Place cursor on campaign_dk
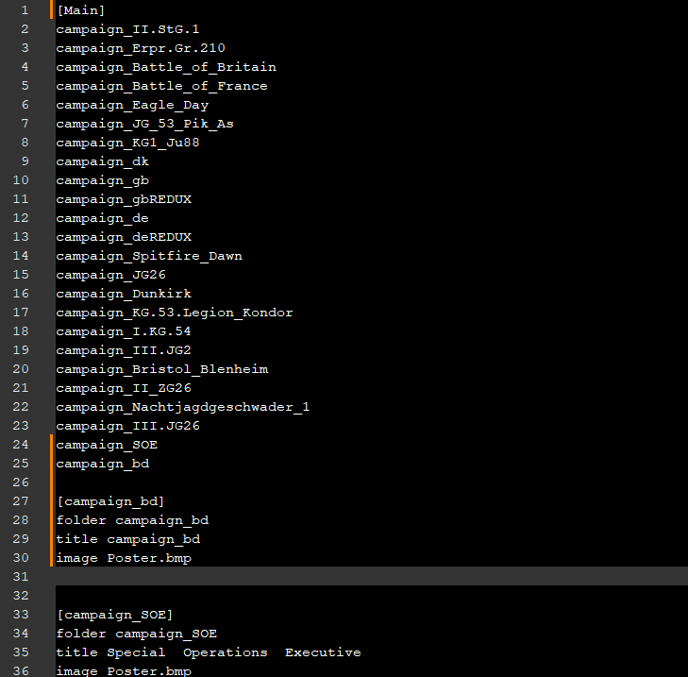This screenshot has height=677, width=688. pos(103,161)
